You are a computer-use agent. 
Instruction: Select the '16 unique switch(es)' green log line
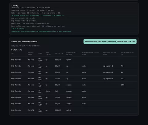point(38,15)
